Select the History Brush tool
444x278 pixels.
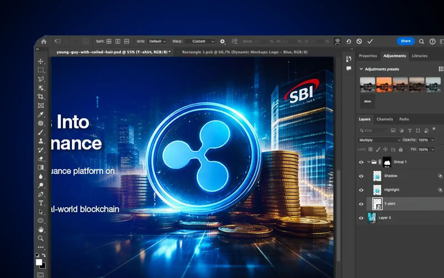click(x=41, y=150)
